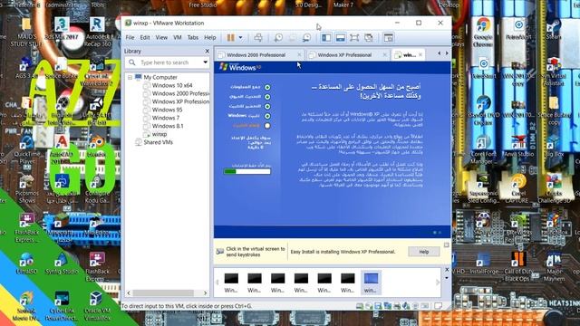The image size is (580, 326).
Task: Click library scrollbar right arrow
Action: click(x=206, y=293)
